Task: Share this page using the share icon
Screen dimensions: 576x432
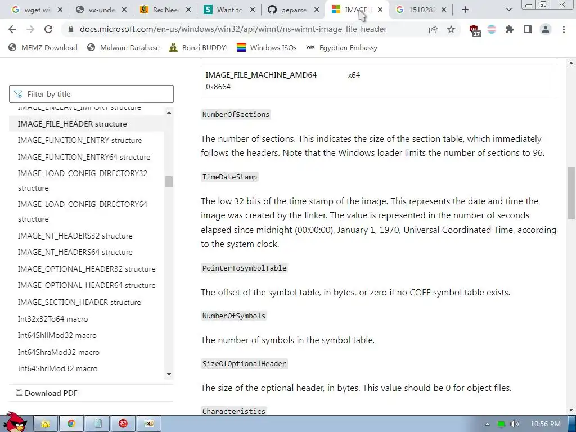Action: point(433,29)
